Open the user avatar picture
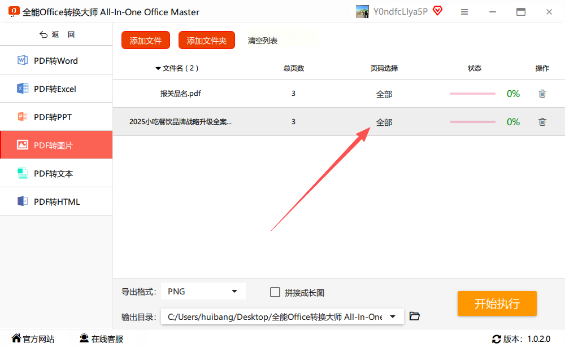The image size is (565, 348). tap(362, 11)
